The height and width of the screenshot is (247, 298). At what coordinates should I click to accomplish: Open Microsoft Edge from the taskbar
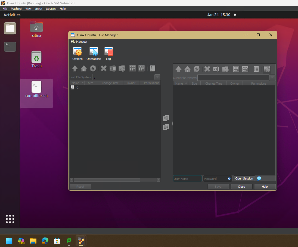point(45,241)
